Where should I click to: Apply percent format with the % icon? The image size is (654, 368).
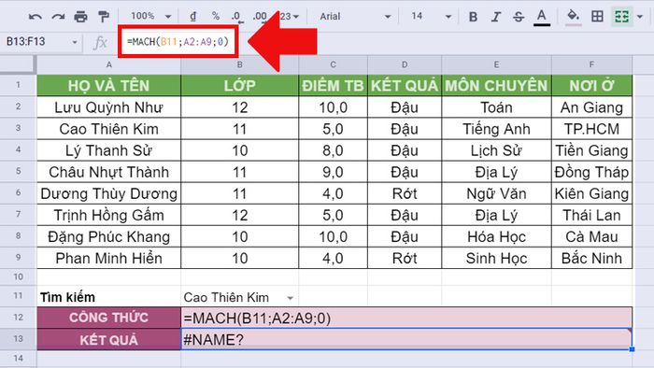pos(215,16)
